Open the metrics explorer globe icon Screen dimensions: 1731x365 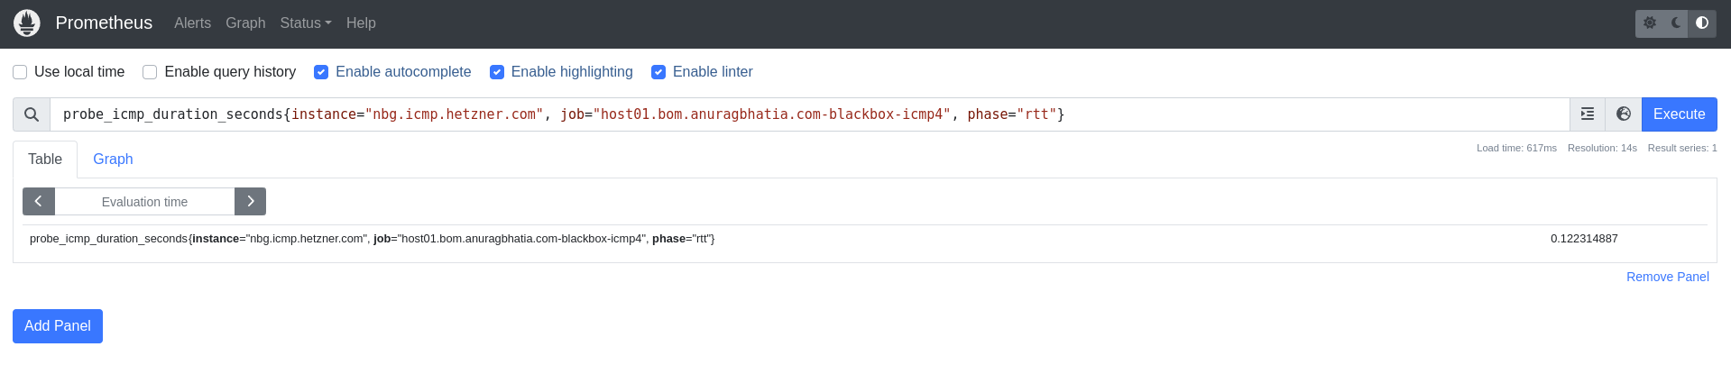1624,114
